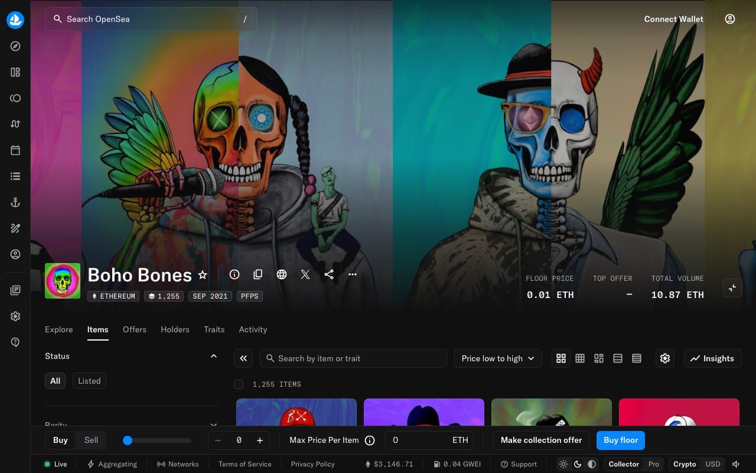Switch to system theme half-circle icon
This screenshot has height=473, width=756.
592,464
